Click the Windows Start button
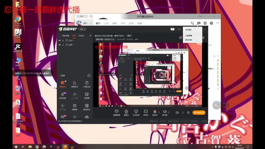The height and width of the screenshot is (149, 265). (16, 147)
